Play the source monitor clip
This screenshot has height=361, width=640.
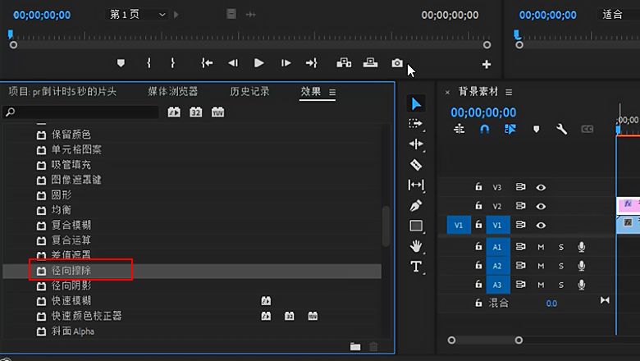point(258,63)
